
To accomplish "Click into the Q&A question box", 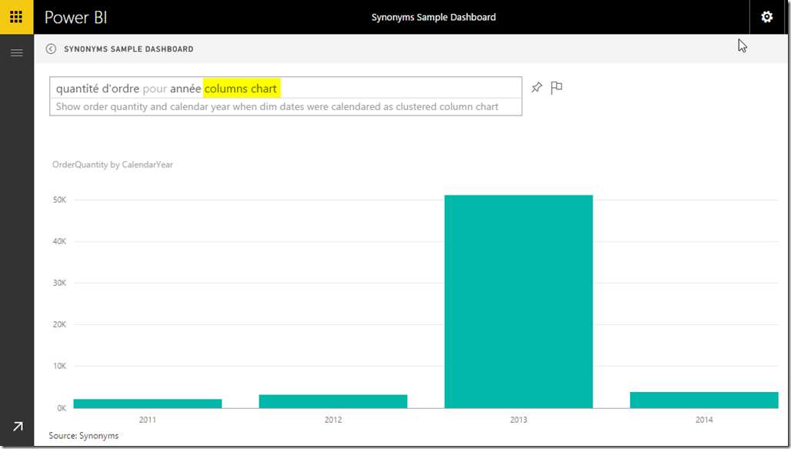I will [285, 88].
